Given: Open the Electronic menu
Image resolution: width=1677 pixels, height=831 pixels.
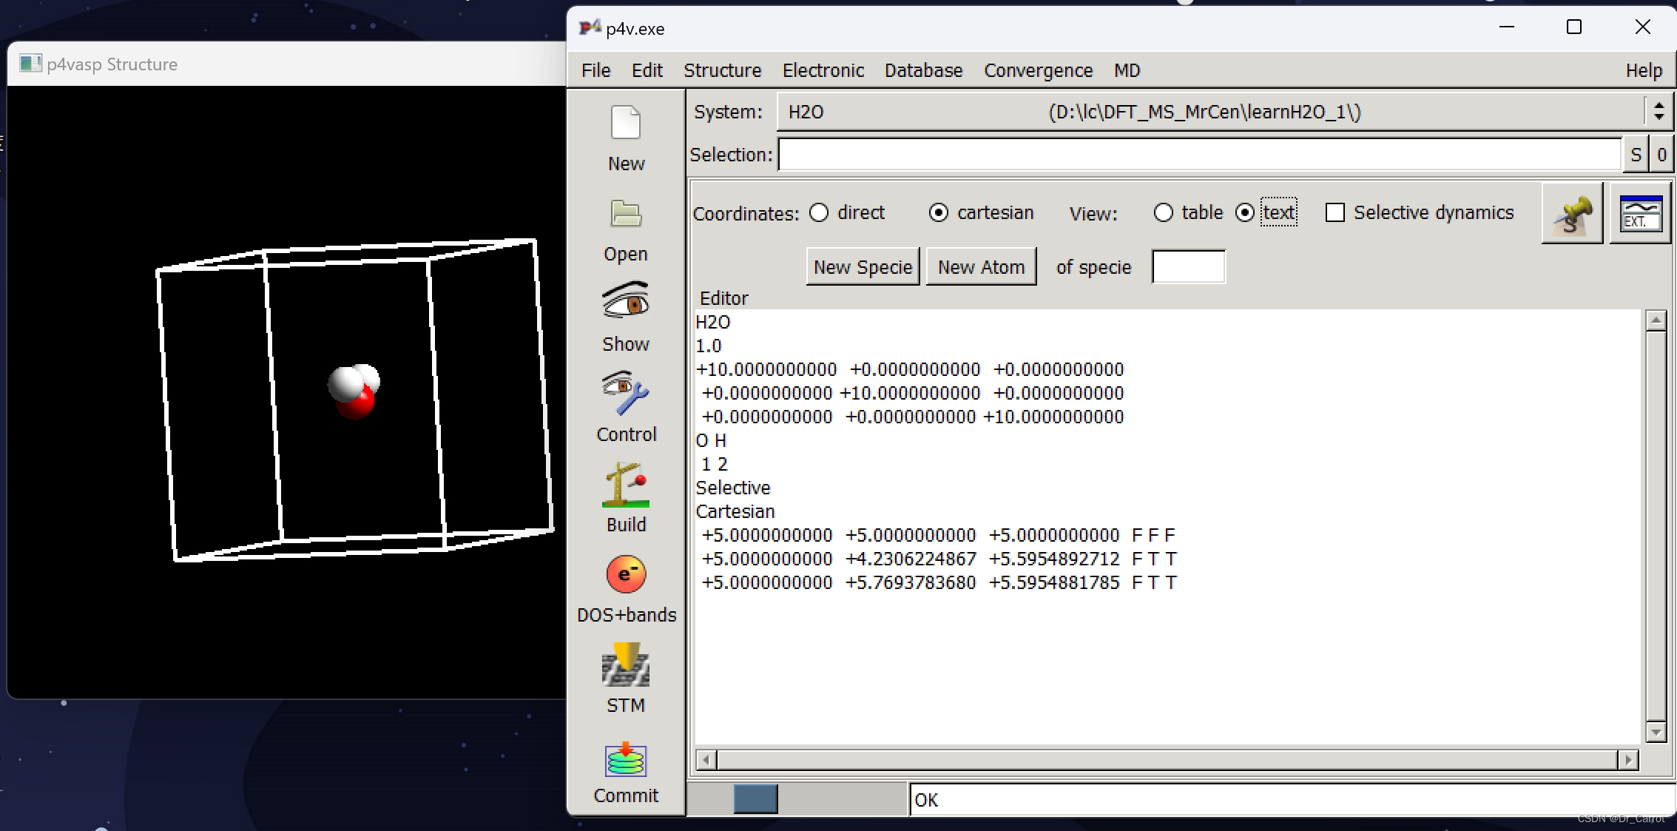Looking at the screenshot, I should [823, 70].
